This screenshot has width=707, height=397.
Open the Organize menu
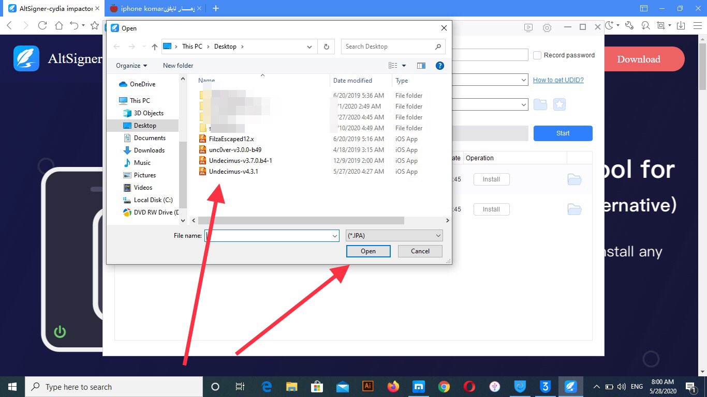click(x=131, y=66)
